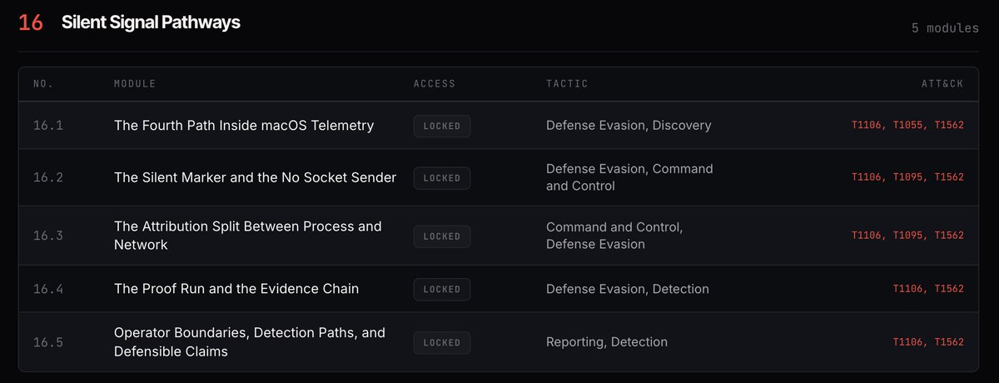Click LOCKED badge for module 16.1
The height and width of the screenshot is (383, 999).
[442, 127]
